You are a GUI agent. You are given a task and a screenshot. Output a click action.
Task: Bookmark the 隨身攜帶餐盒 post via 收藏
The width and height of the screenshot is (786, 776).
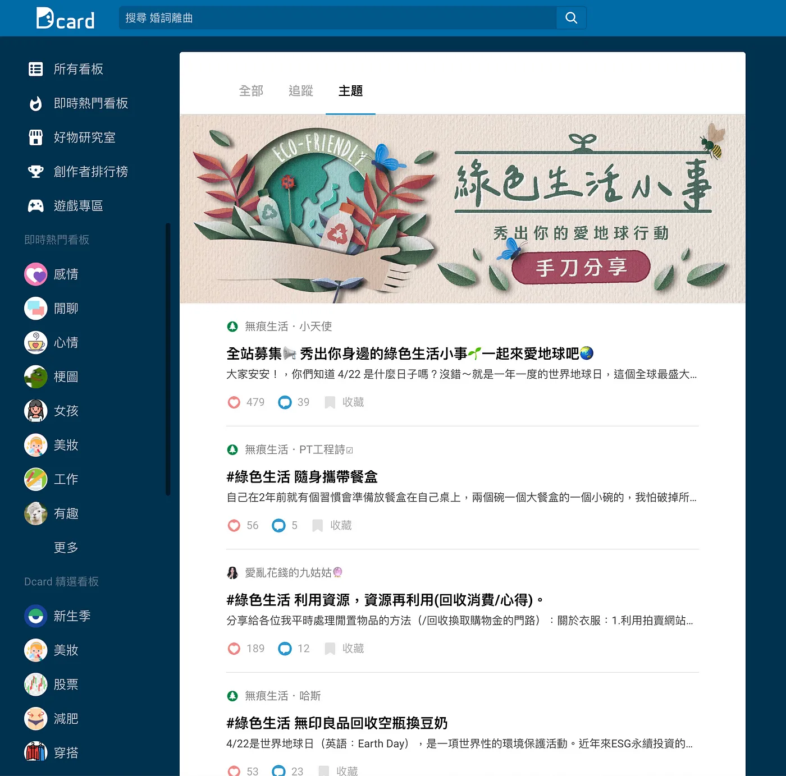332,526
